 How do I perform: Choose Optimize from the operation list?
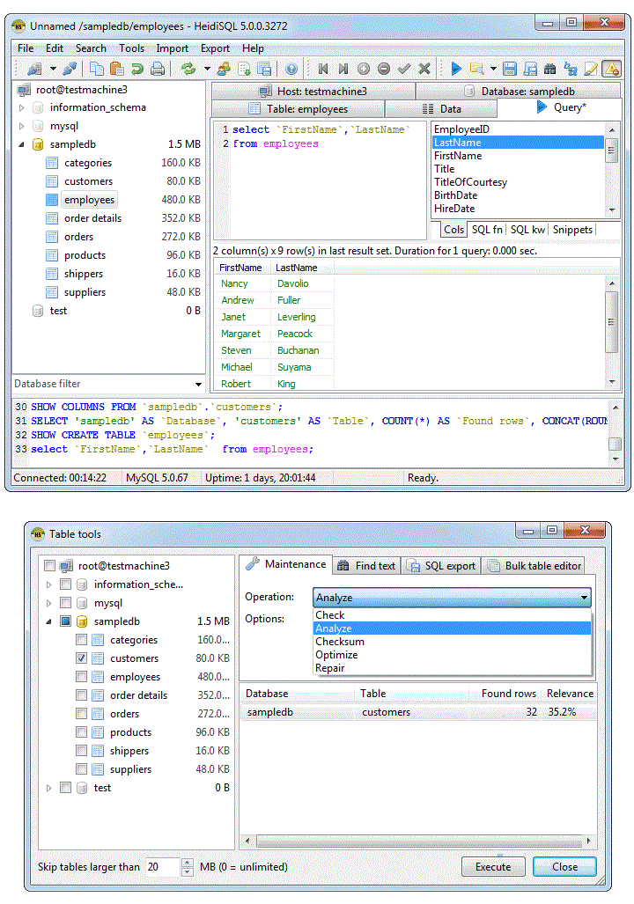point(336,655)
